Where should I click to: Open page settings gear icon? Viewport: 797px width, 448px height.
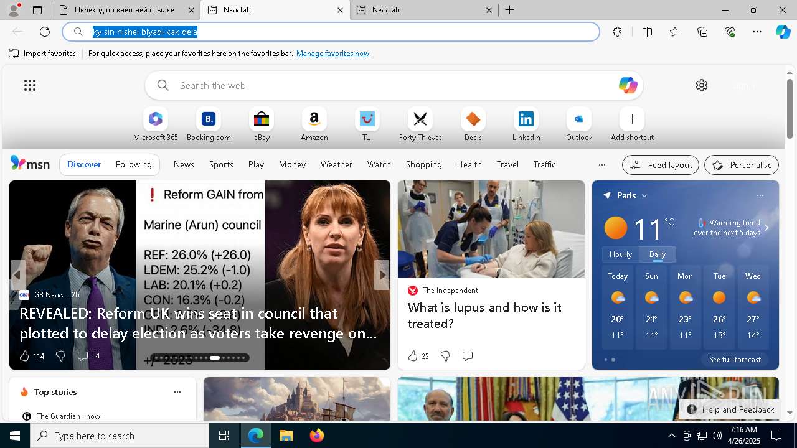pyautogui.click(x=702, y=85)
